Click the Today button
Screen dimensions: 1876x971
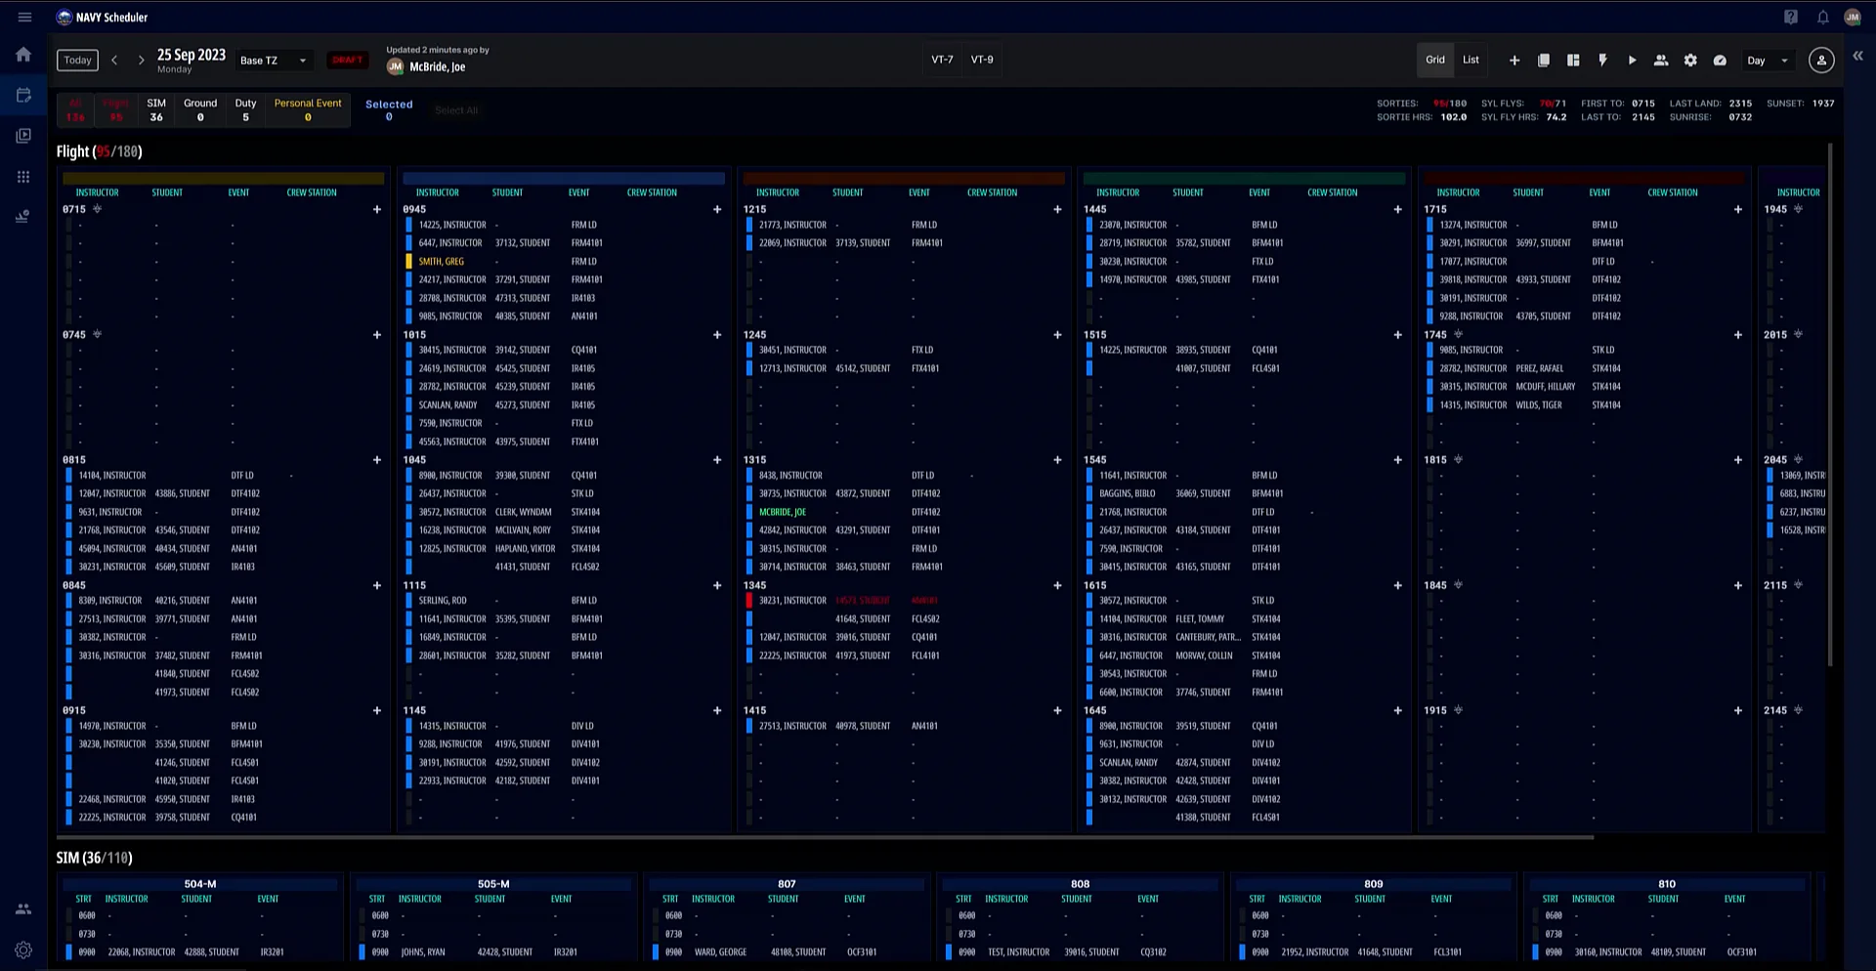click(77, 61)
